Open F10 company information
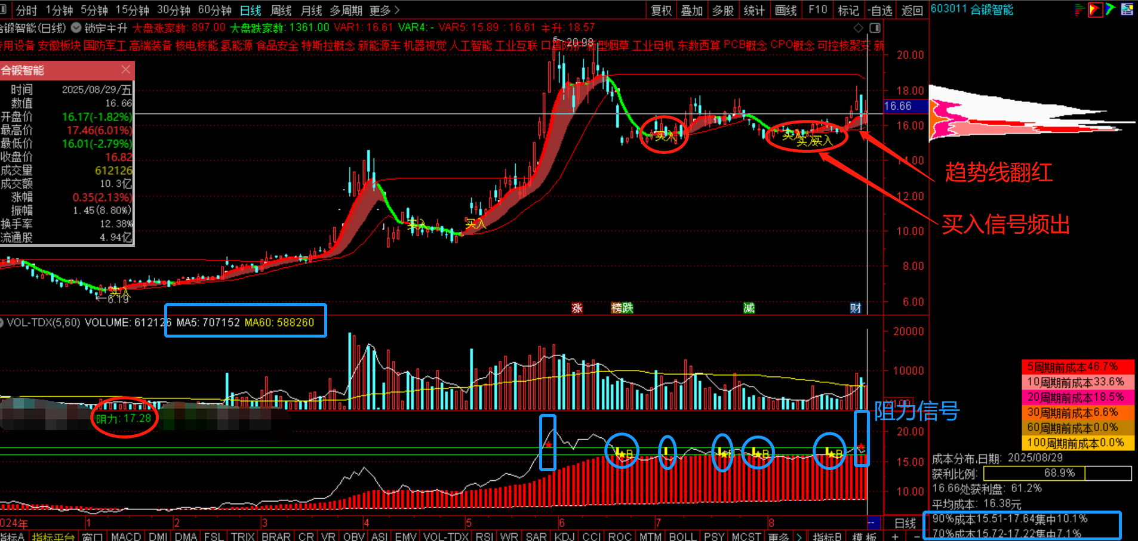The width and height of the screenshot is (1138, 541). click(x=817, y=10)
